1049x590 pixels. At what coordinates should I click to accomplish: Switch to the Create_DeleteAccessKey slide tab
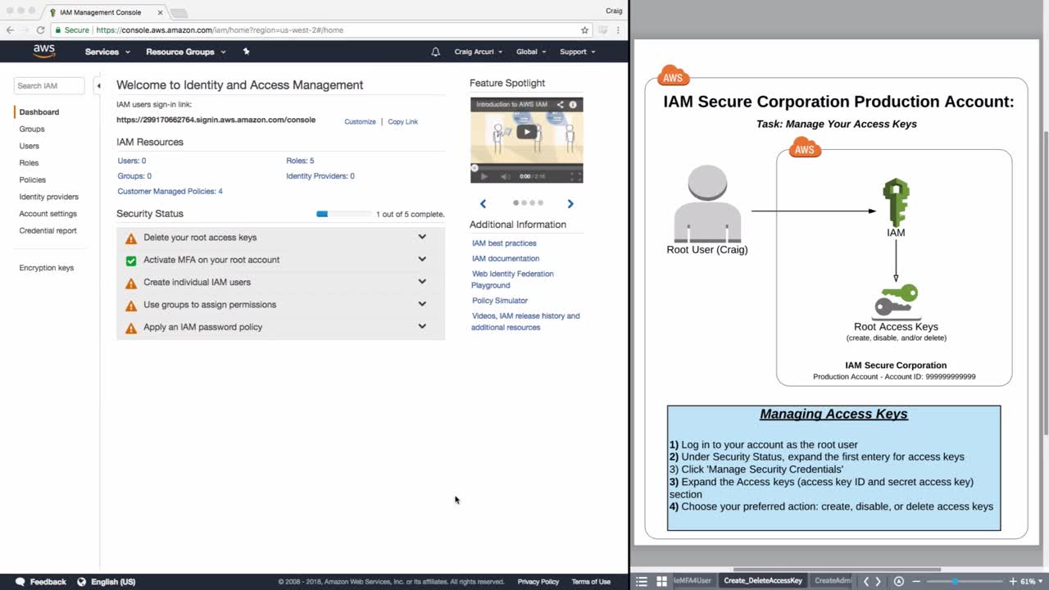pos(763,581)
